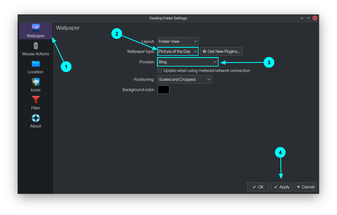Open the Background color black swatch
337x215 pixels.
(x=164, y=90)
